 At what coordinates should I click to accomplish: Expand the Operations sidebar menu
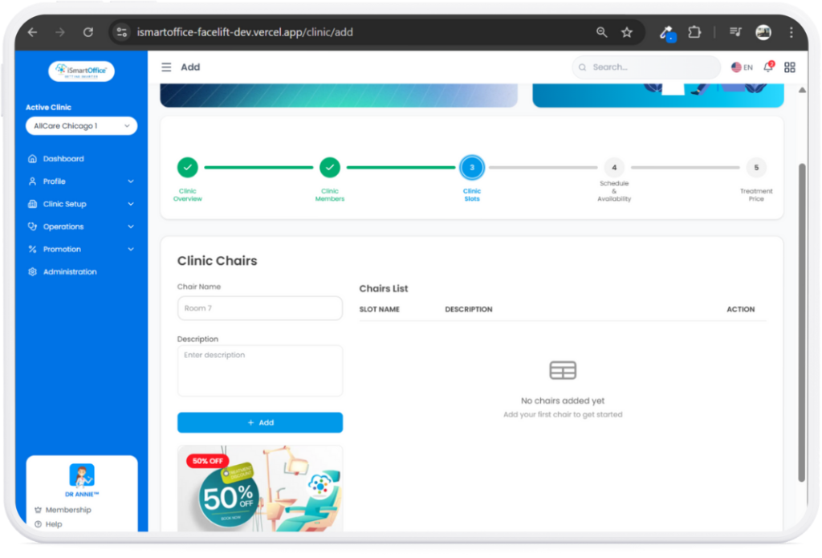point(81,226)
